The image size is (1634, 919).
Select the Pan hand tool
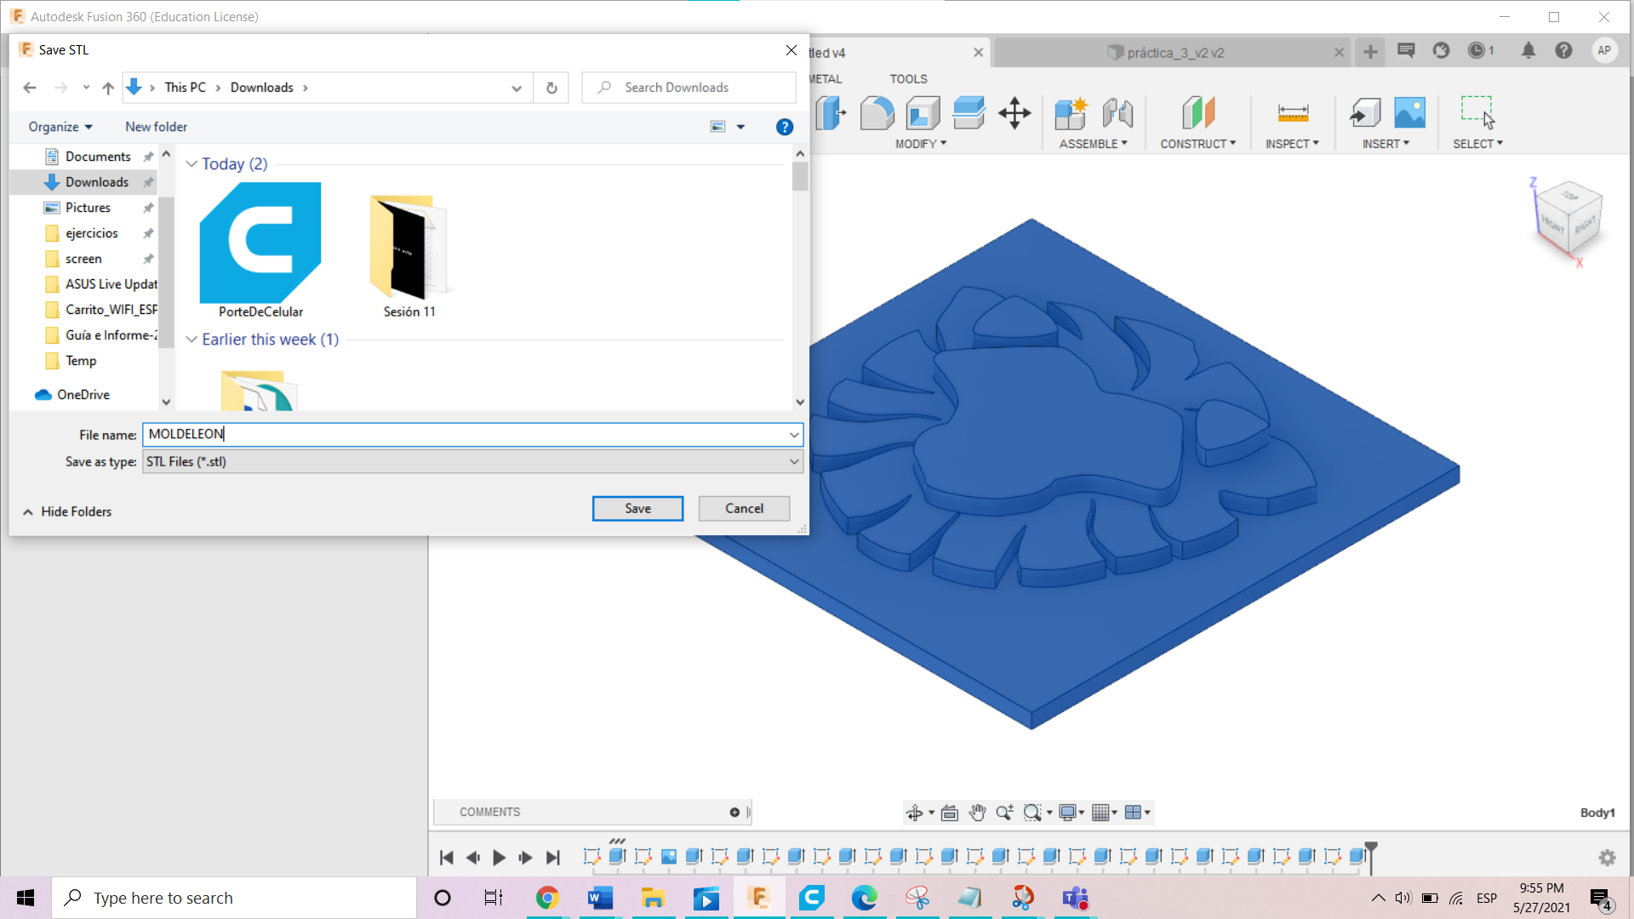977,813
